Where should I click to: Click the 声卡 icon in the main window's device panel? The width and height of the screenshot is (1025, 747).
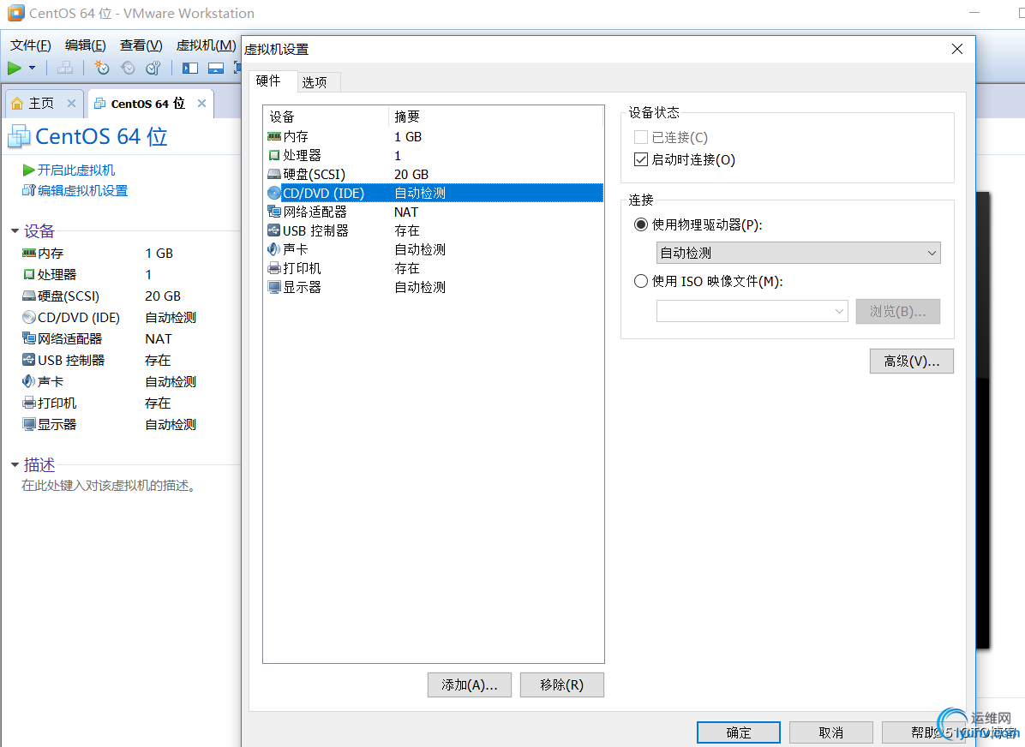click(29, 382)
